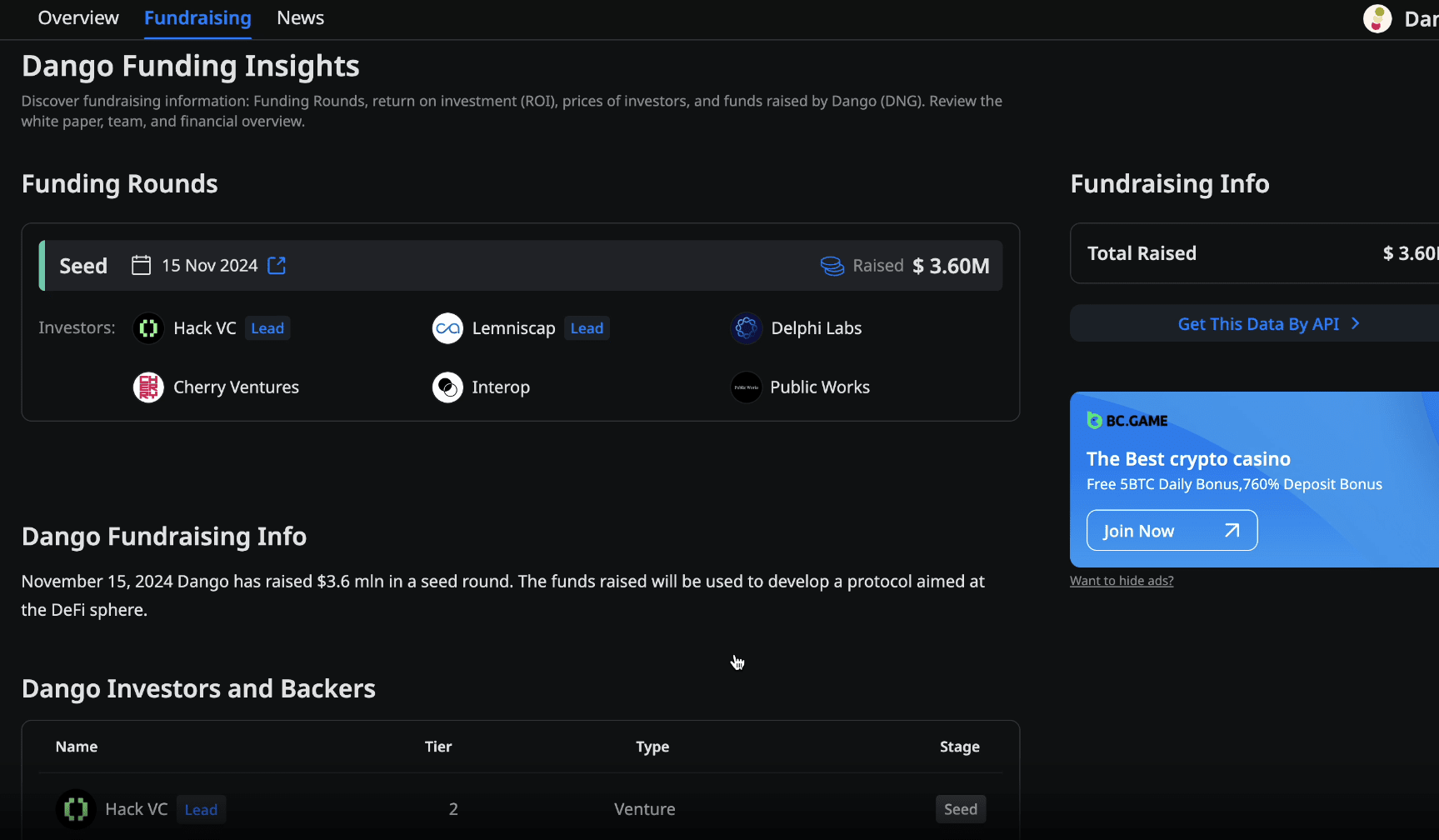Open the Delphi Labs investor link

[817, 328]
